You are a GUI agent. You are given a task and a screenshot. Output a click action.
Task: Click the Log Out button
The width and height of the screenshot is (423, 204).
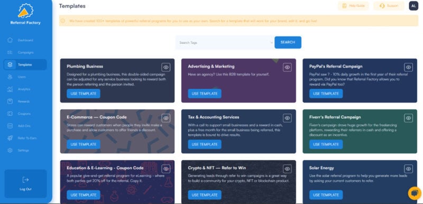(25, 184)
